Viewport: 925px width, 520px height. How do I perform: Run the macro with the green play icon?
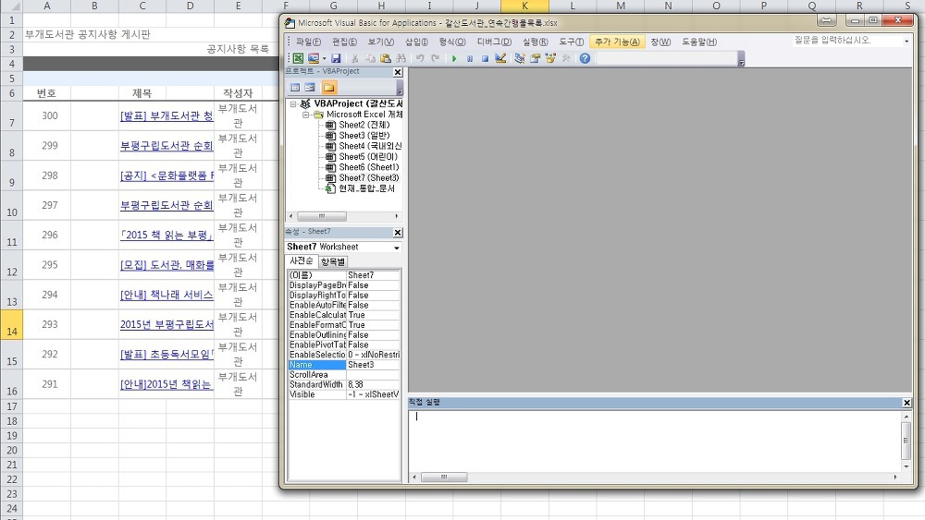[x=454, y=58]
